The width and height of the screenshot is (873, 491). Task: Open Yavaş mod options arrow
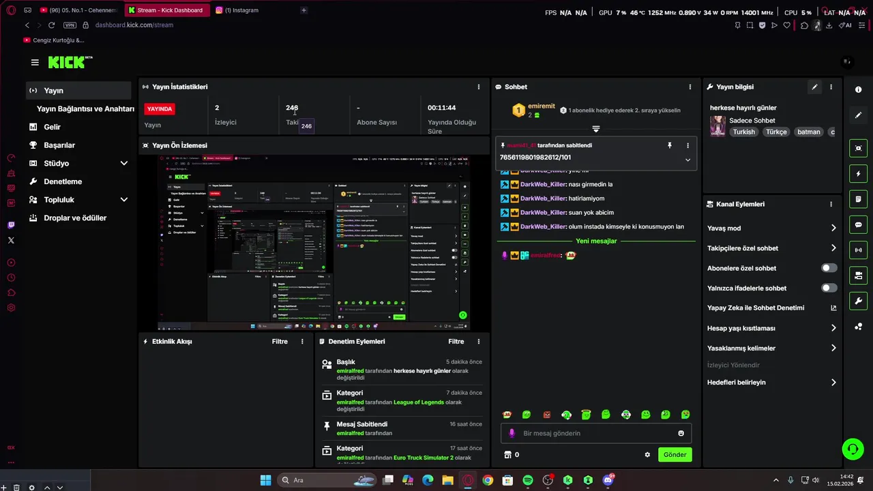tap(833, 228)
